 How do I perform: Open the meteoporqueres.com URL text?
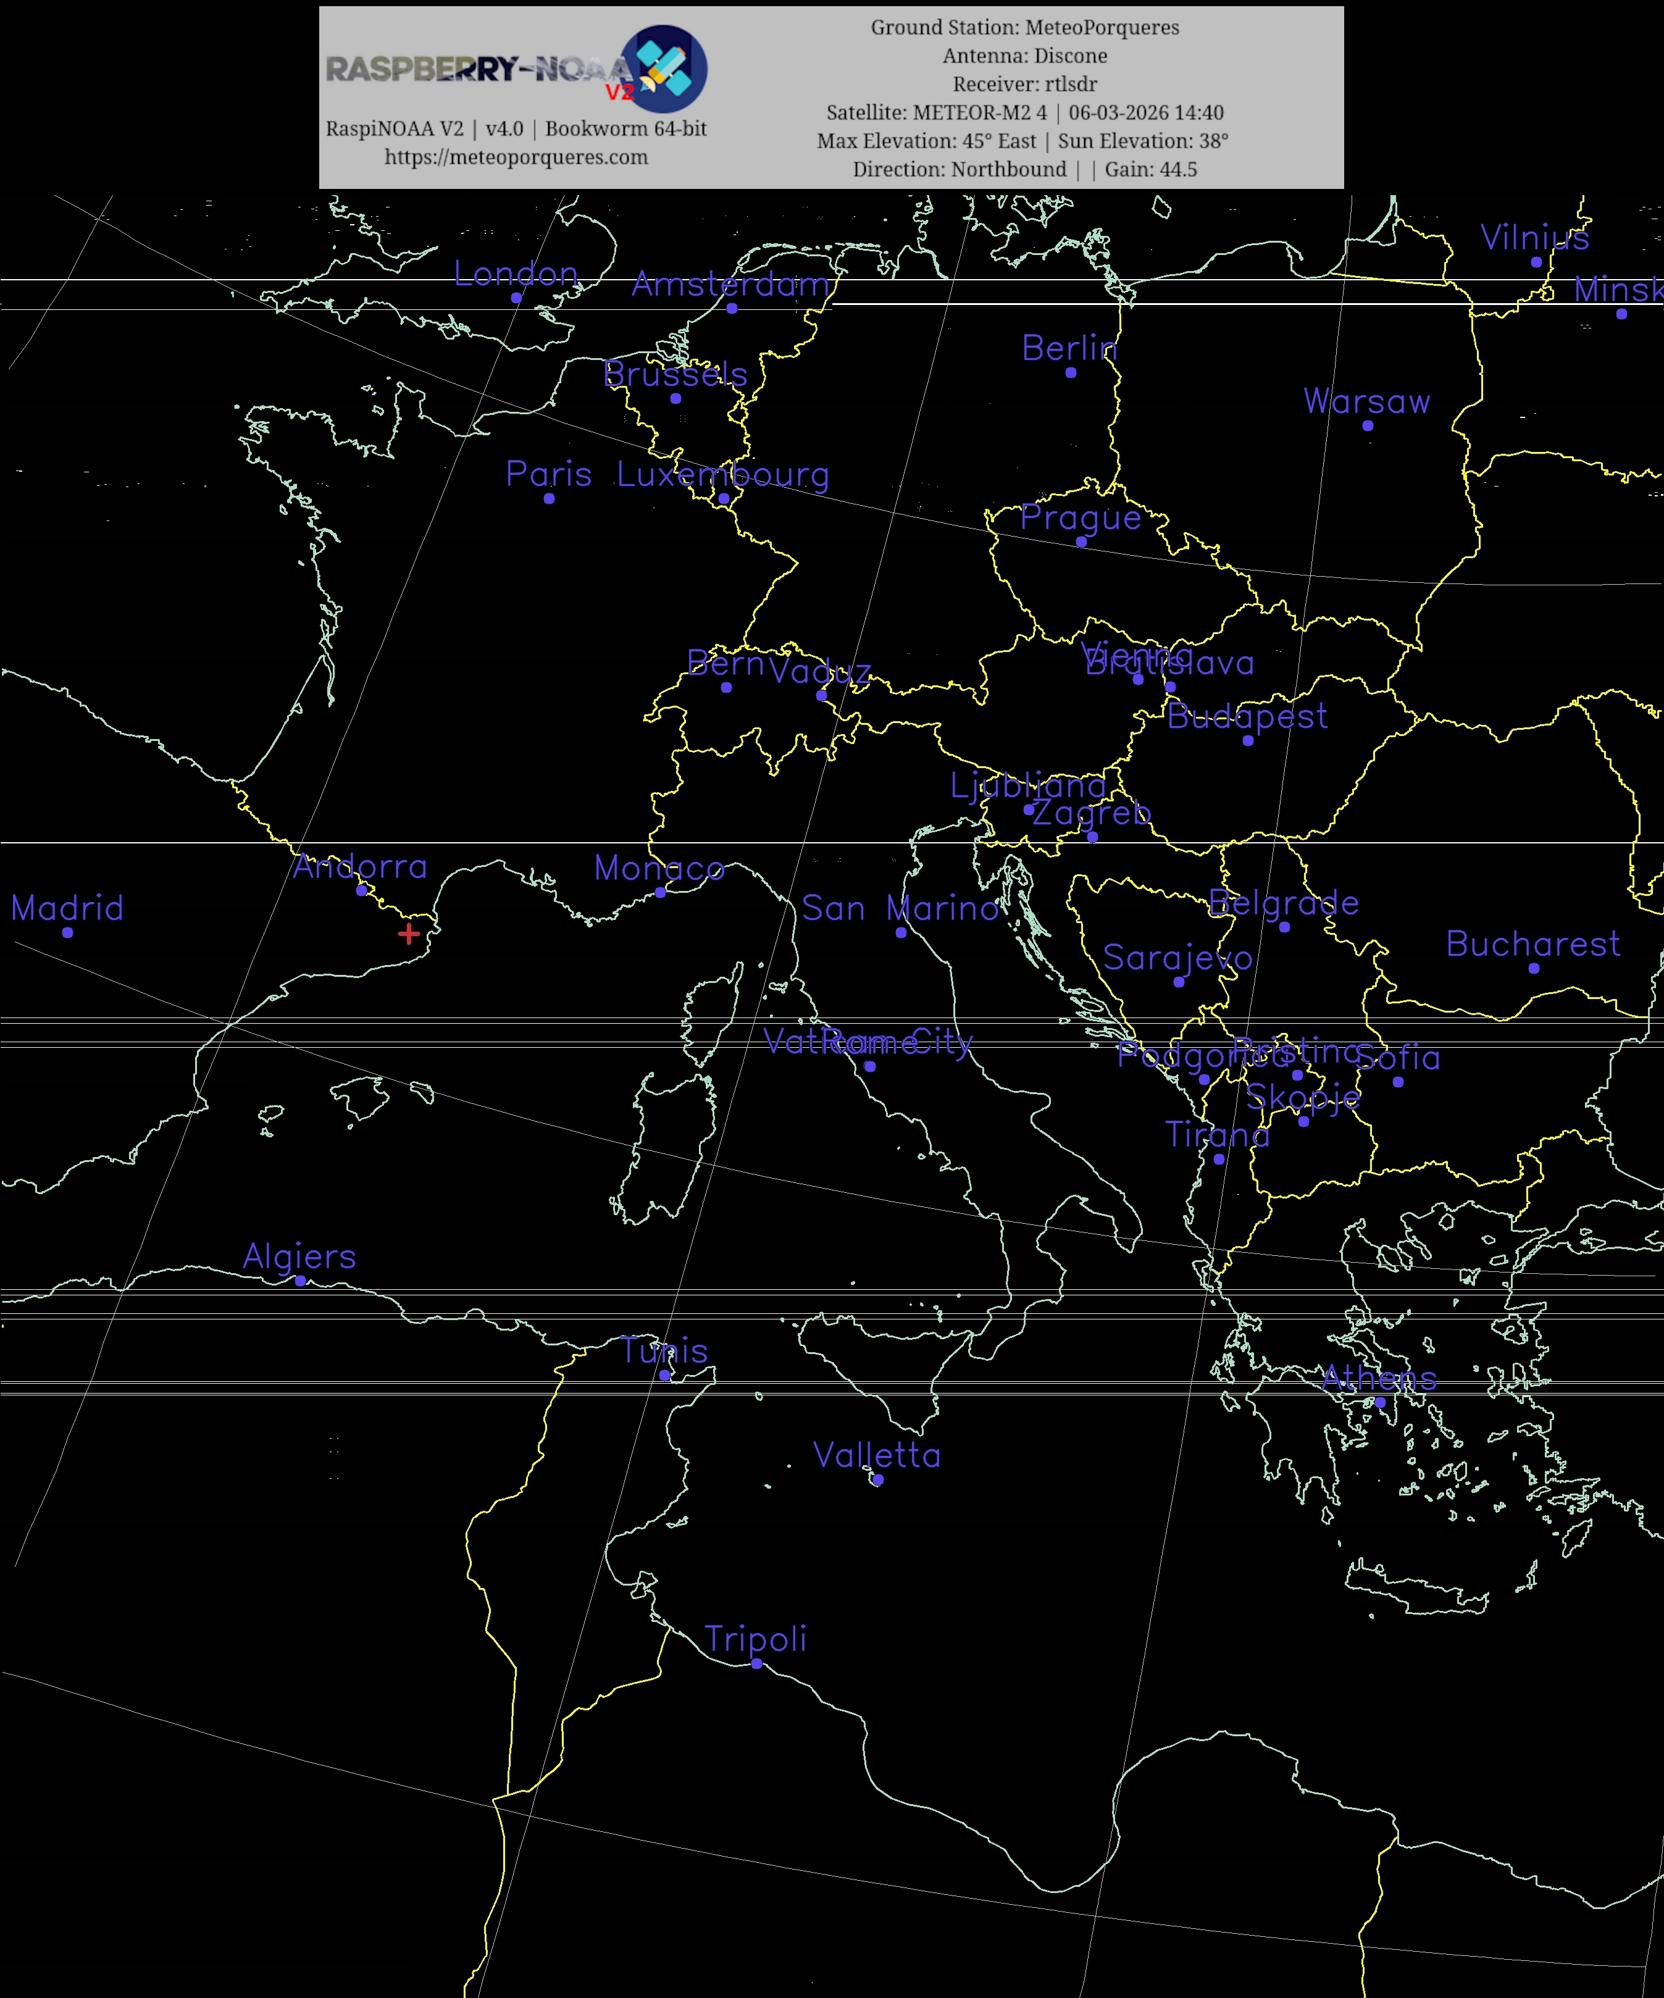516,157
